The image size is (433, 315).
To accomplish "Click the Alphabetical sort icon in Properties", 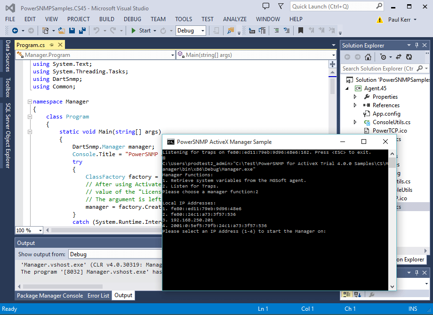I will pos(358,294).
